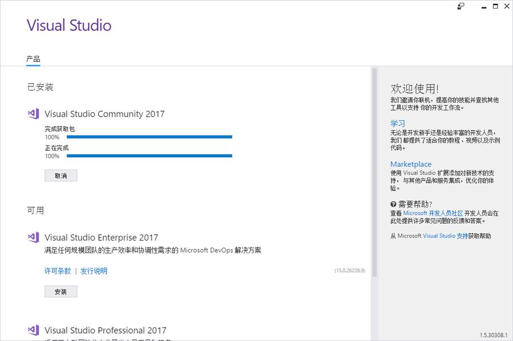Click the help question mark icon

pyautogui.click(x=393, y=204)
